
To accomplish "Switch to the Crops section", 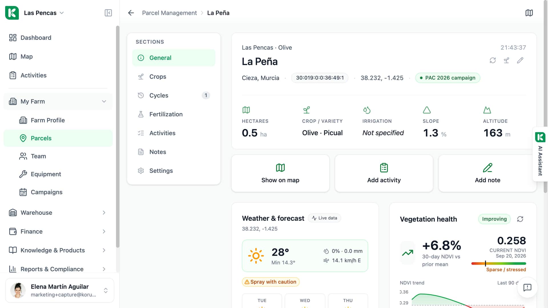I will pos(174,77).
